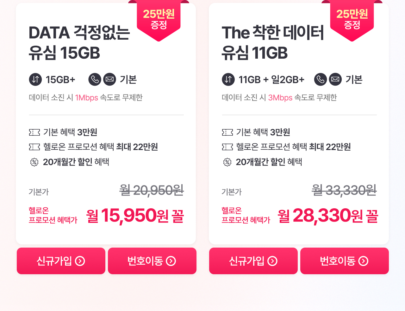405x311 pixels.
Task: Click the message envelope icon in the 15GB plan
Action: [110, 79]
